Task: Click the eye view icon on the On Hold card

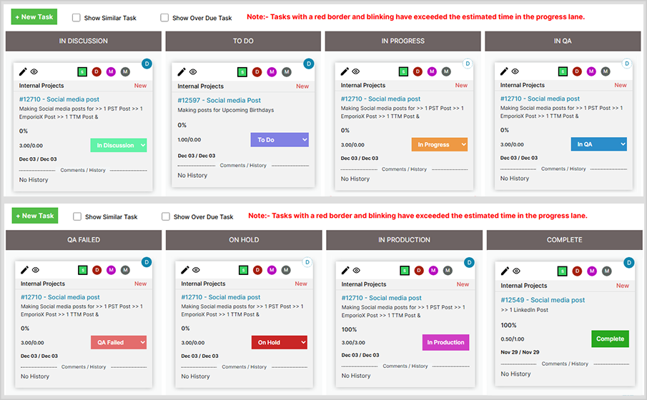Action: pos(197,270)
